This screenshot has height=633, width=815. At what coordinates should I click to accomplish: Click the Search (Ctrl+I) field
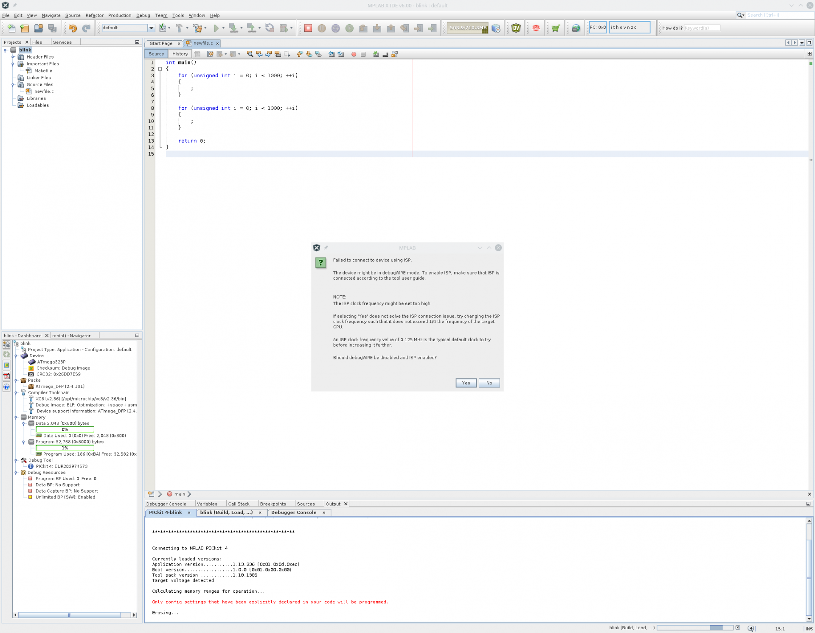pos(779,15)
